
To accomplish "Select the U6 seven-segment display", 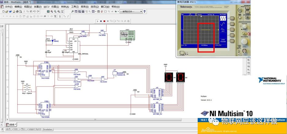I will [x=169, y=77].
